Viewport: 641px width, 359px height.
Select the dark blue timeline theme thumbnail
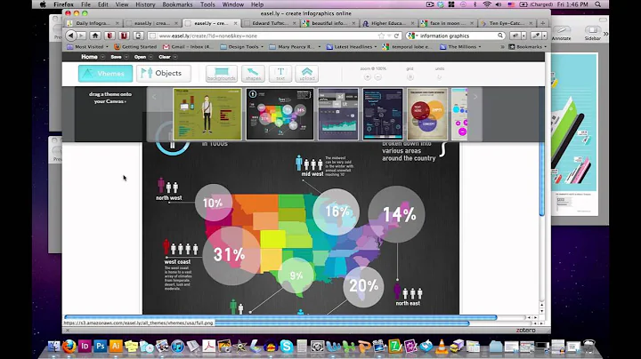[x=383, y=115]
